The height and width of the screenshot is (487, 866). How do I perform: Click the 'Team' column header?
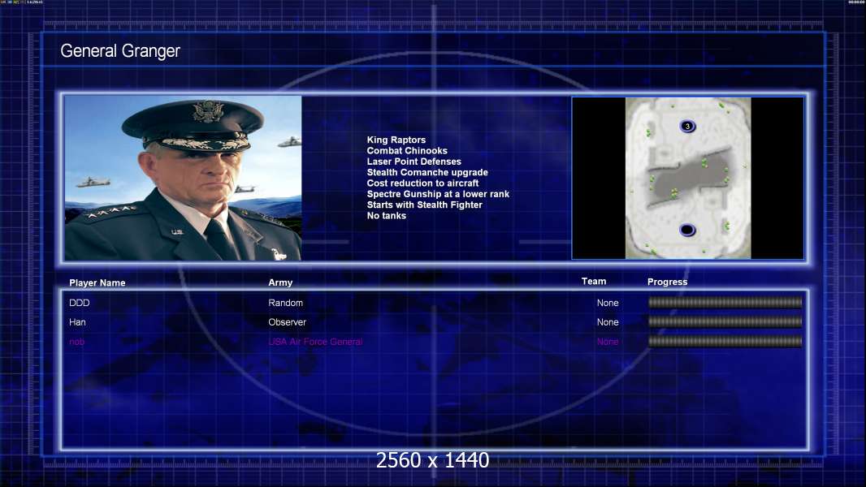tap(594, 282)
